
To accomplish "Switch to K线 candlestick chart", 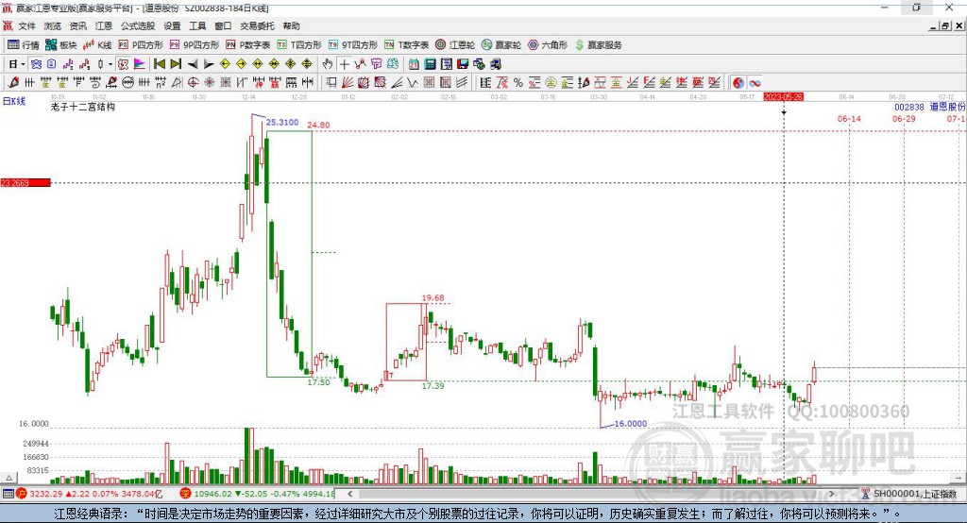I will pos(97,45).
